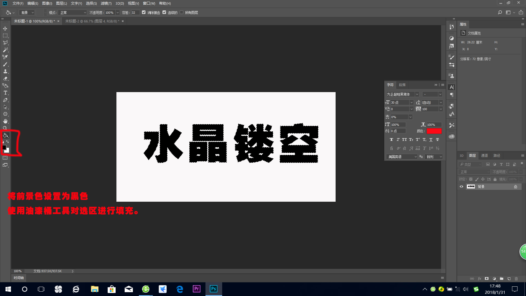The height and width of the screenshot is (296, 526).
Task: Click the faux bold icon in Character panel
Action: 391,140
